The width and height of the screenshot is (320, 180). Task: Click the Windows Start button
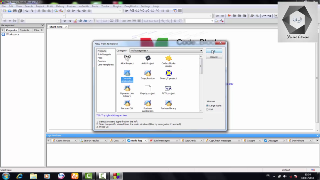point(6,176)
